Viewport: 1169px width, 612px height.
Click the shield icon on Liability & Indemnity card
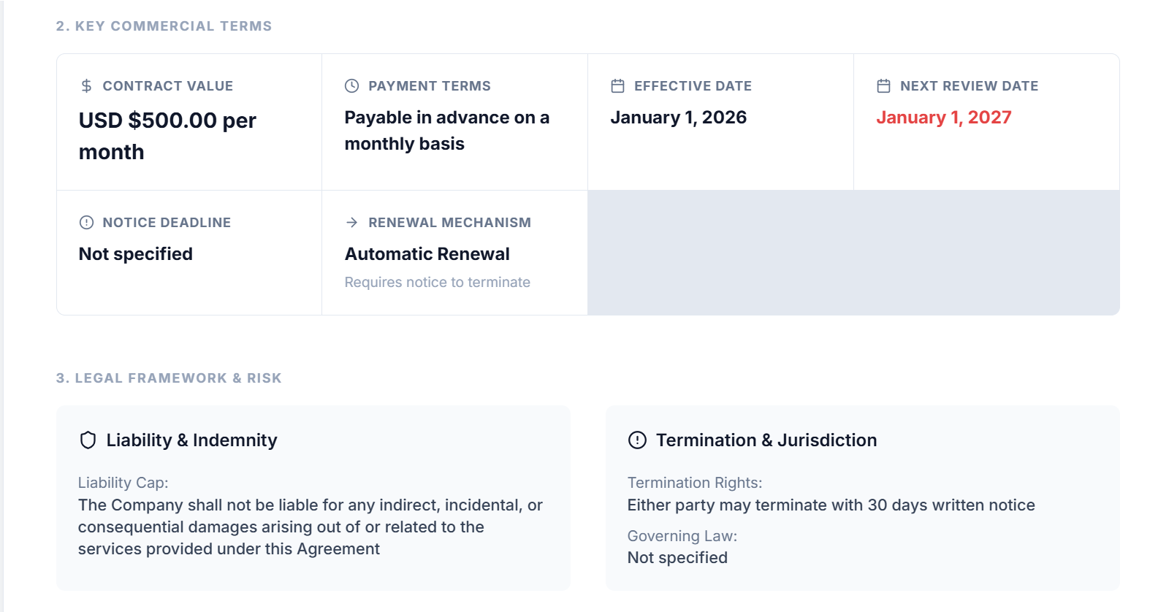click(88, 440)
